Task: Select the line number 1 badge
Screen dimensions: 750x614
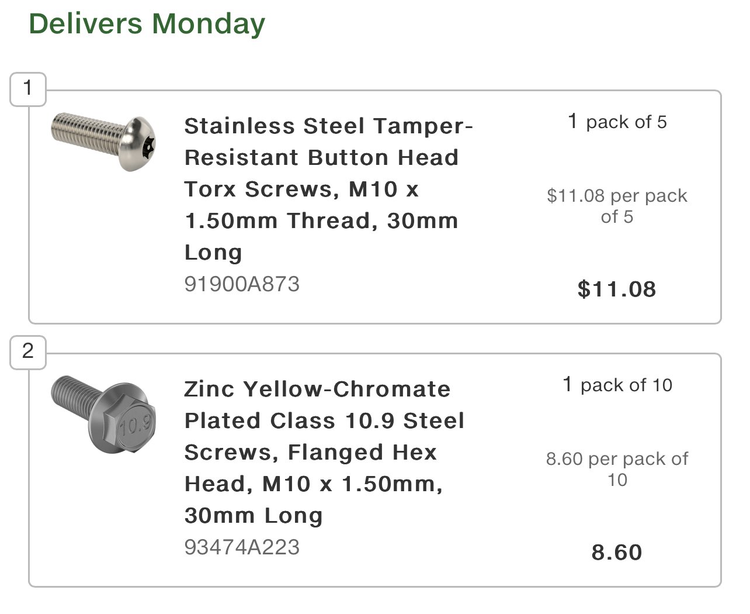Action: (x=28, y=89)
